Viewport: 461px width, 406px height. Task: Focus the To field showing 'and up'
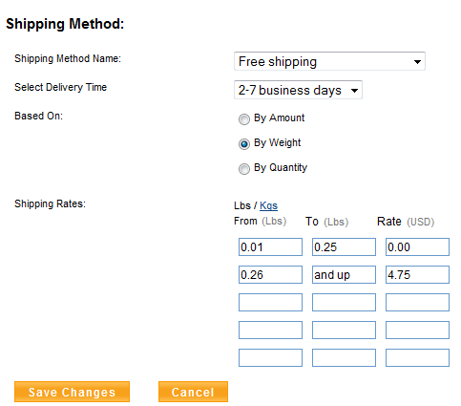click(344, 274)
